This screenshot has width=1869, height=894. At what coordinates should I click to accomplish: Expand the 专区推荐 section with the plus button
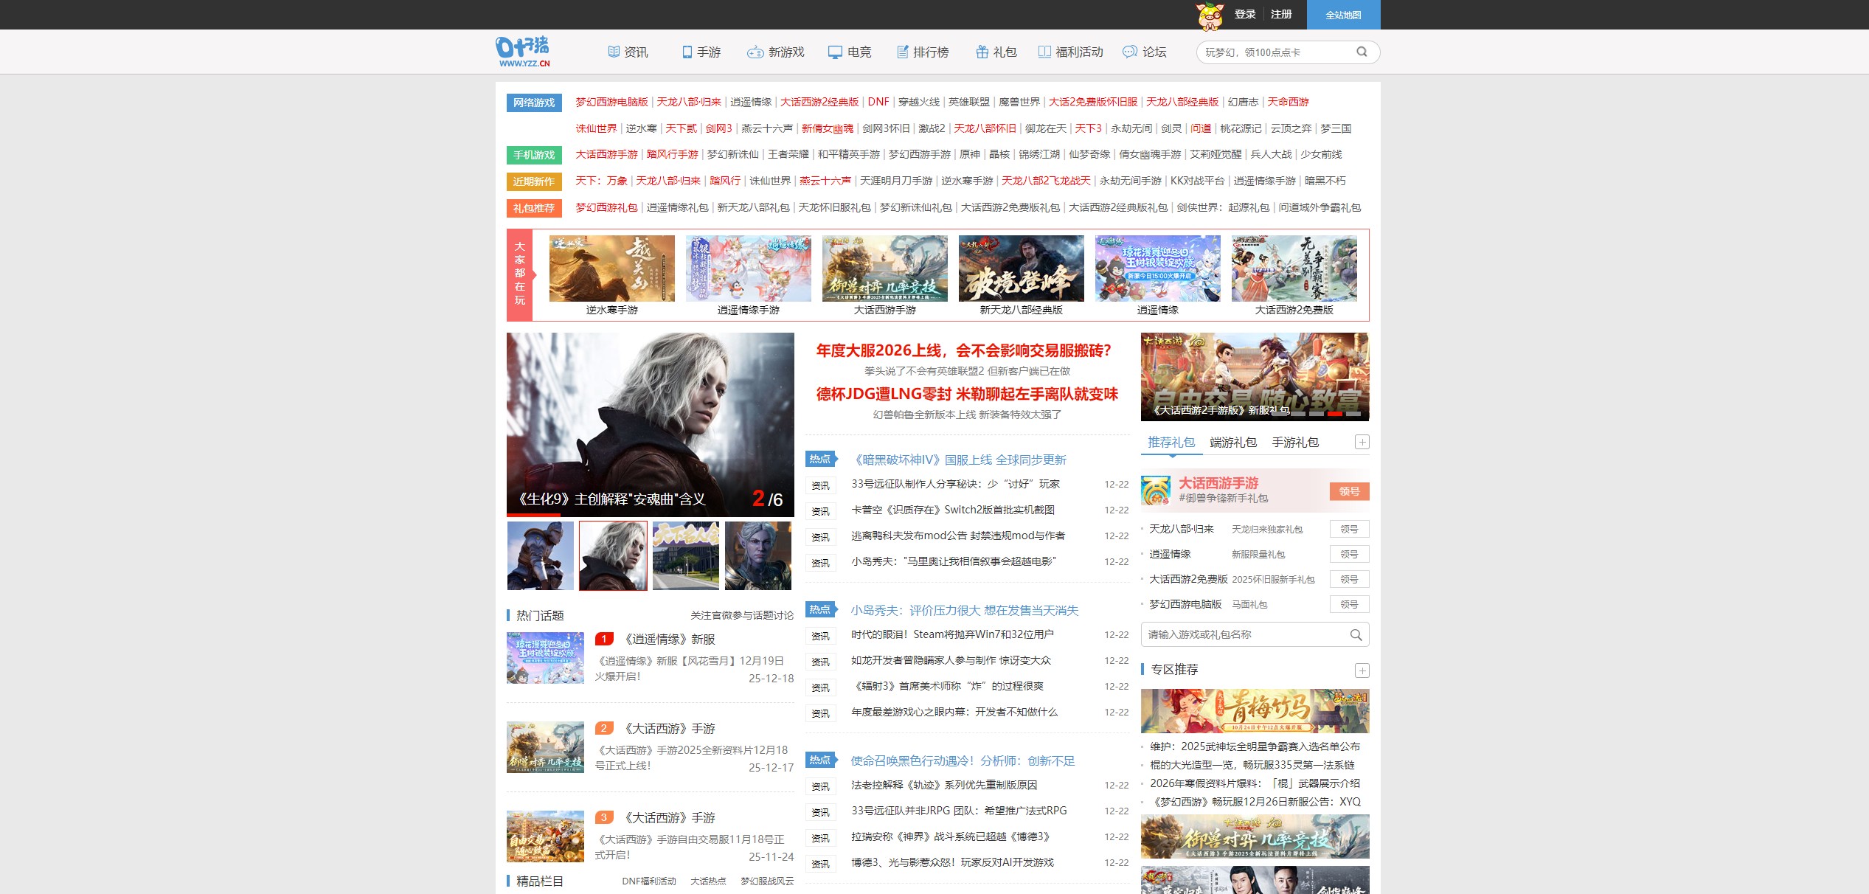(1363, 670)
